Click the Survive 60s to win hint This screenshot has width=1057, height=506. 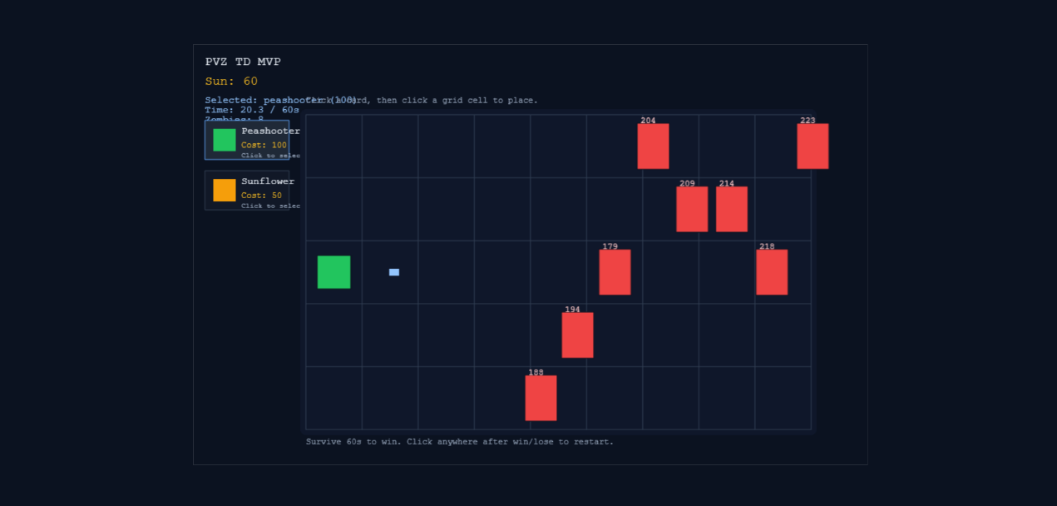[x=460, y=442]
